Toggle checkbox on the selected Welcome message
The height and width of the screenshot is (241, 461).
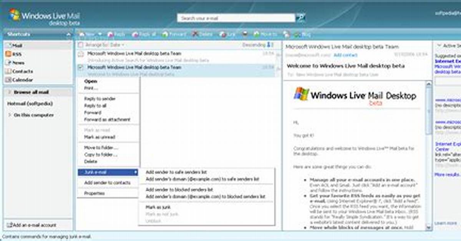click(80, 67)
